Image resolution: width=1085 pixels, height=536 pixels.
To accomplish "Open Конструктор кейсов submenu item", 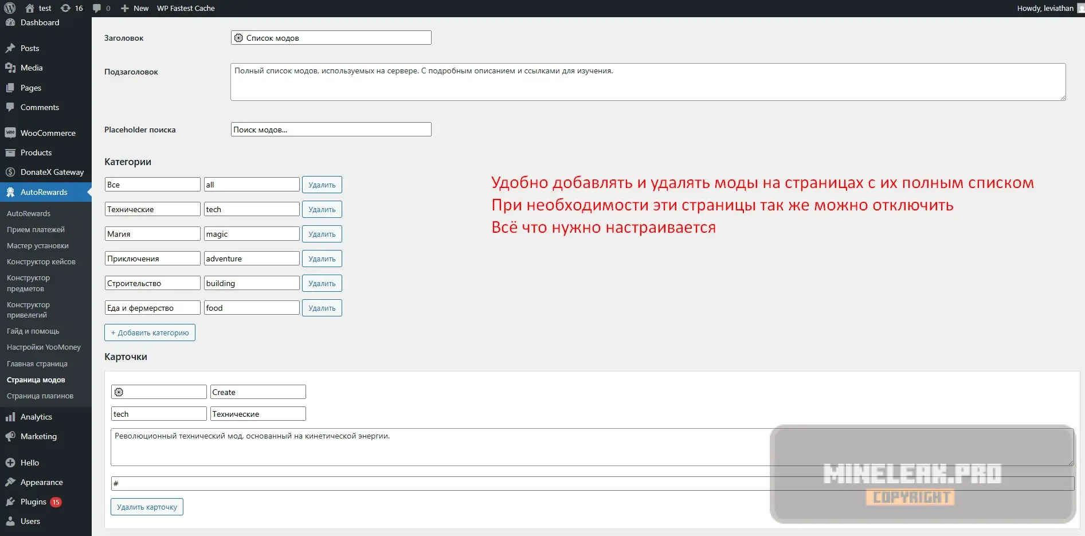I will click(x=41, y=262).
